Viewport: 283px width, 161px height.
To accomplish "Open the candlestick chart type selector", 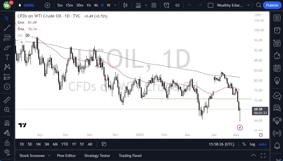I will (x=125, y=5).
